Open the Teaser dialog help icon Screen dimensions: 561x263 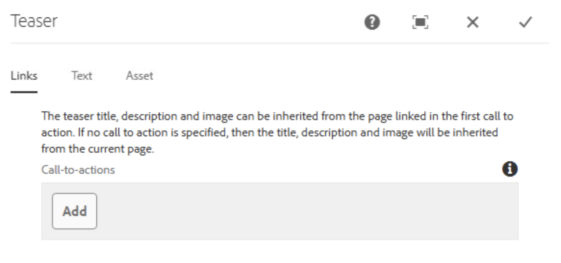[372, 23]
